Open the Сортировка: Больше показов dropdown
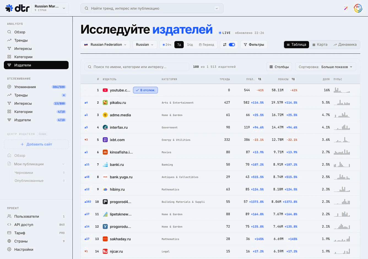This screenshot has width=368, height=259. click(x=326, y=67)
